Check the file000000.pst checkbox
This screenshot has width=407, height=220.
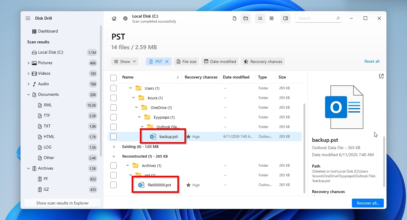click(113, 185)
